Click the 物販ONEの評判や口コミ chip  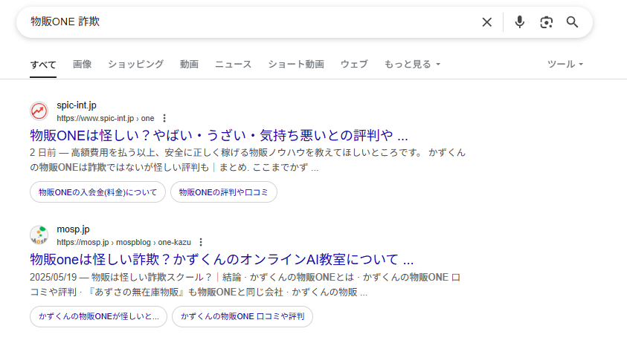(224, 192)
